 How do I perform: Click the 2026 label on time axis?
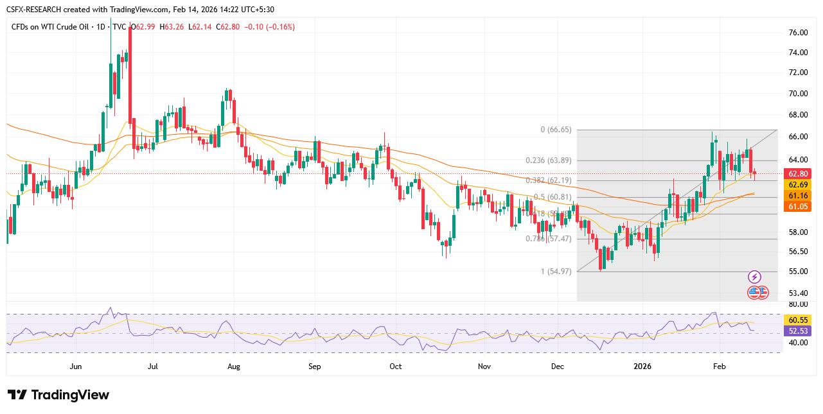tap(642, 367)
